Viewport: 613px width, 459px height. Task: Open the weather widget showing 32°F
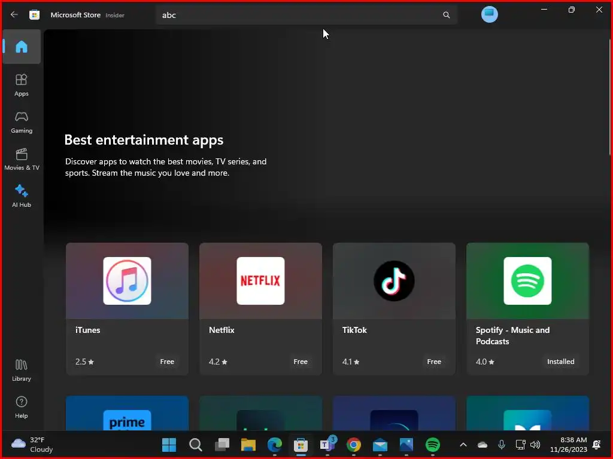point(32,445)
